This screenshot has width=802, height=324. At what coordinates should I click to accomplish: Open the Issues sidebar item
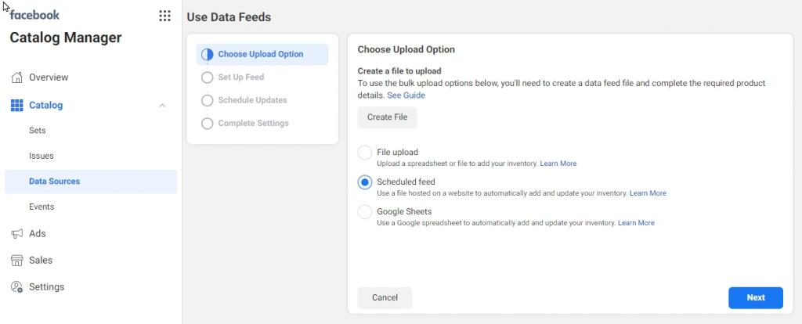(x=42, y=156)
